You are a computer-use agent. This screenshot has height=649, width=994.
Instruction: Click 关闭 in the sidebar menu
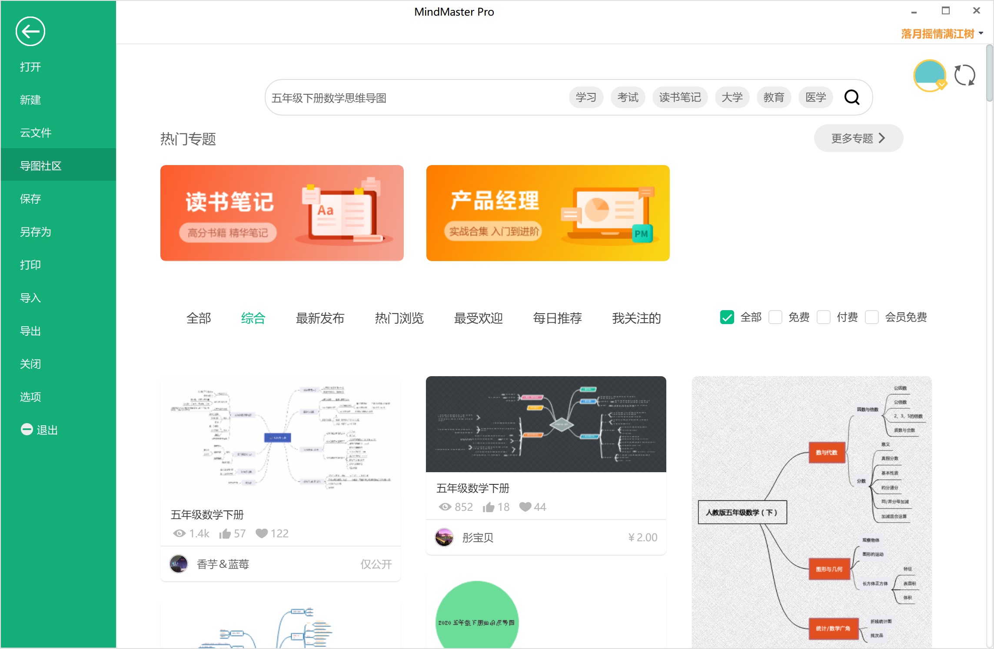click(x=58, y=364)
